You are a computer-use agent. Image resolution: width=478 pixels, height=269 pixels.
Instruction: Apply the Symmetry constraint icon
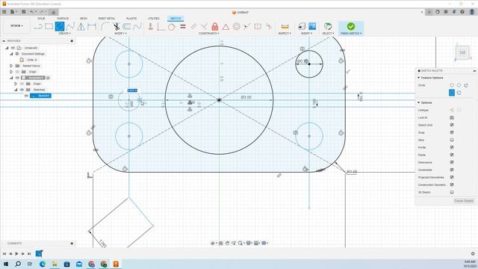258,27
